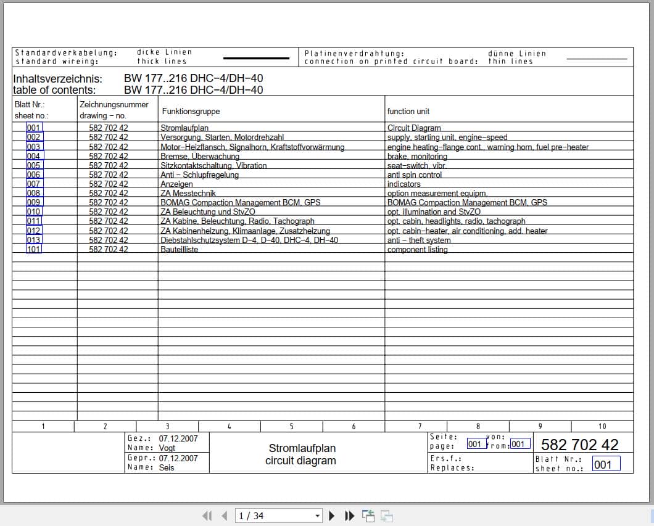Image resolution: width=654 pixels, height=526 pixels.
Task: Open sheet link 004 for Bremse
Action: [x=35, y=156]
